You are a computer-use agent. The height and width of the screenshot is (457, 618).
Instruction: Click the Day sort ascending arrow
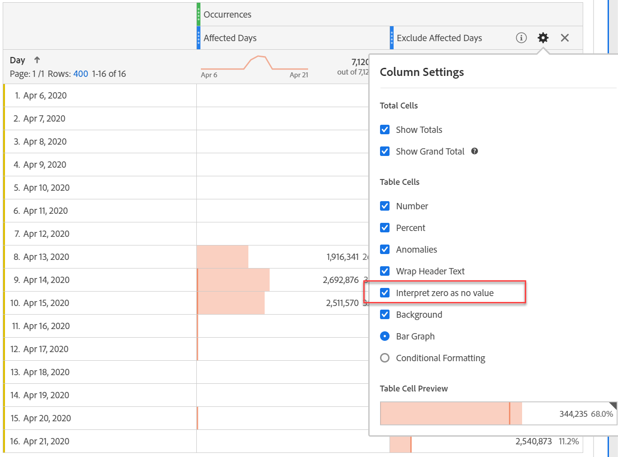coord(37,60)
